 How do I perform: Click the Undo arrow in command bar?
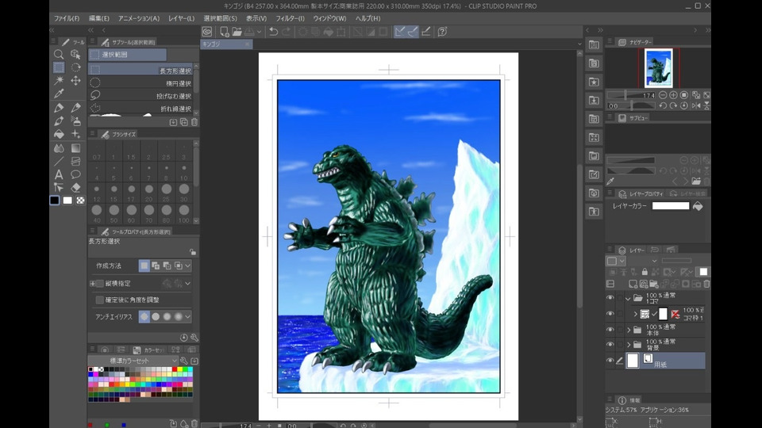tap(273, 32)
